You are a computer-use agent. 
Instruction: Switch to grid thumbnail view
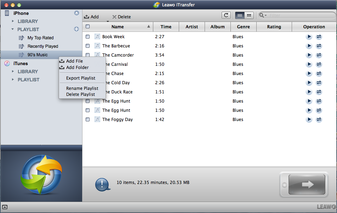249,15
